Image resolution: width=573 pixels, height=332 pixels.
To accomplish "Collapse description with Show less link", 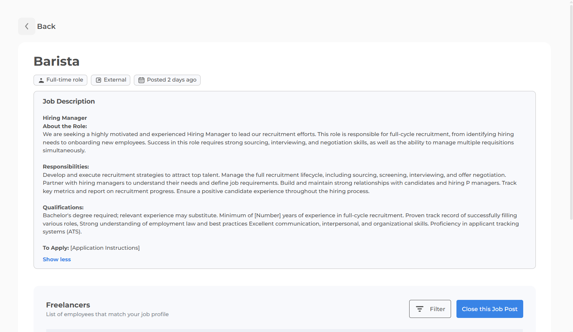I will coord(57,259).
